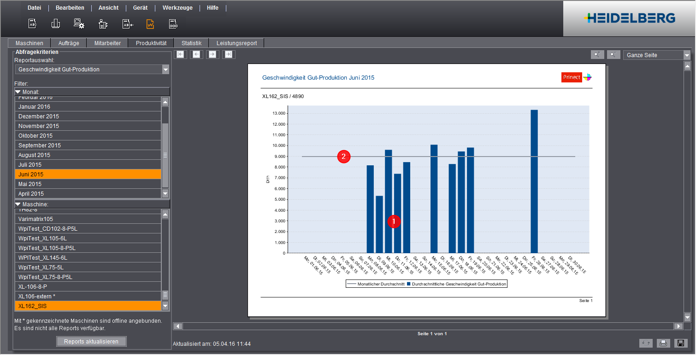Viewport: 696px width, 355px height.
Task: Go to the last page with the arrow navigation icon
Action: (x=228, y=54)
